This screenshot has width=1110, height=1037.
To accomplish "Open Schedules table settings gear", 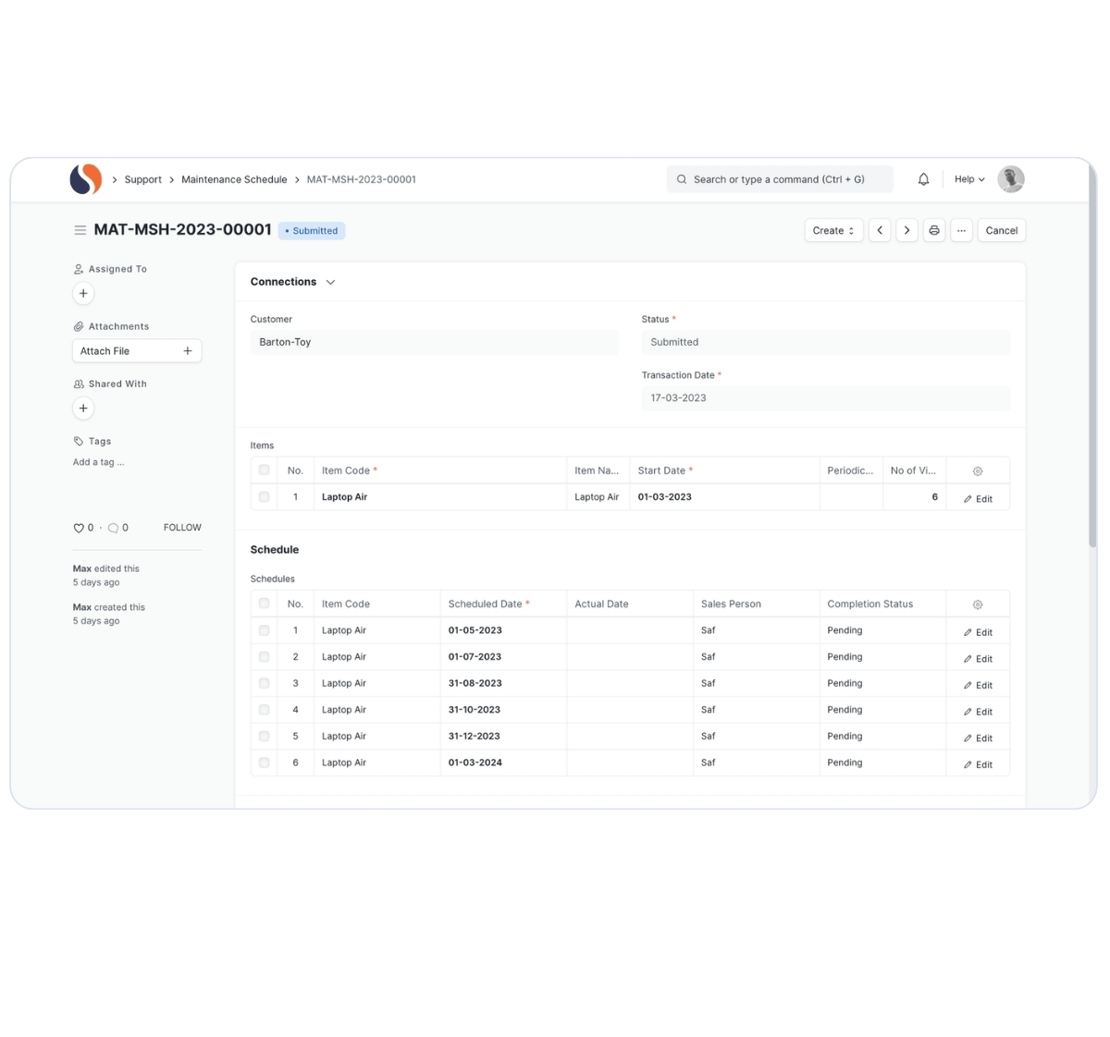I will click(x=978, y=604).
